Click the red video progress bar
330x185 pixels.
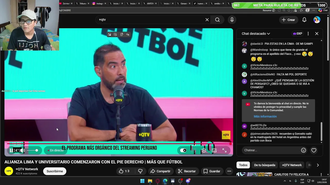coord(119,144)
